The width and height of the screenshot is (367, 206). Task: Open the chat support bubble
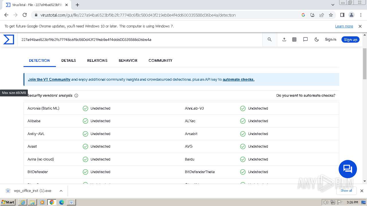click(348, 169)
